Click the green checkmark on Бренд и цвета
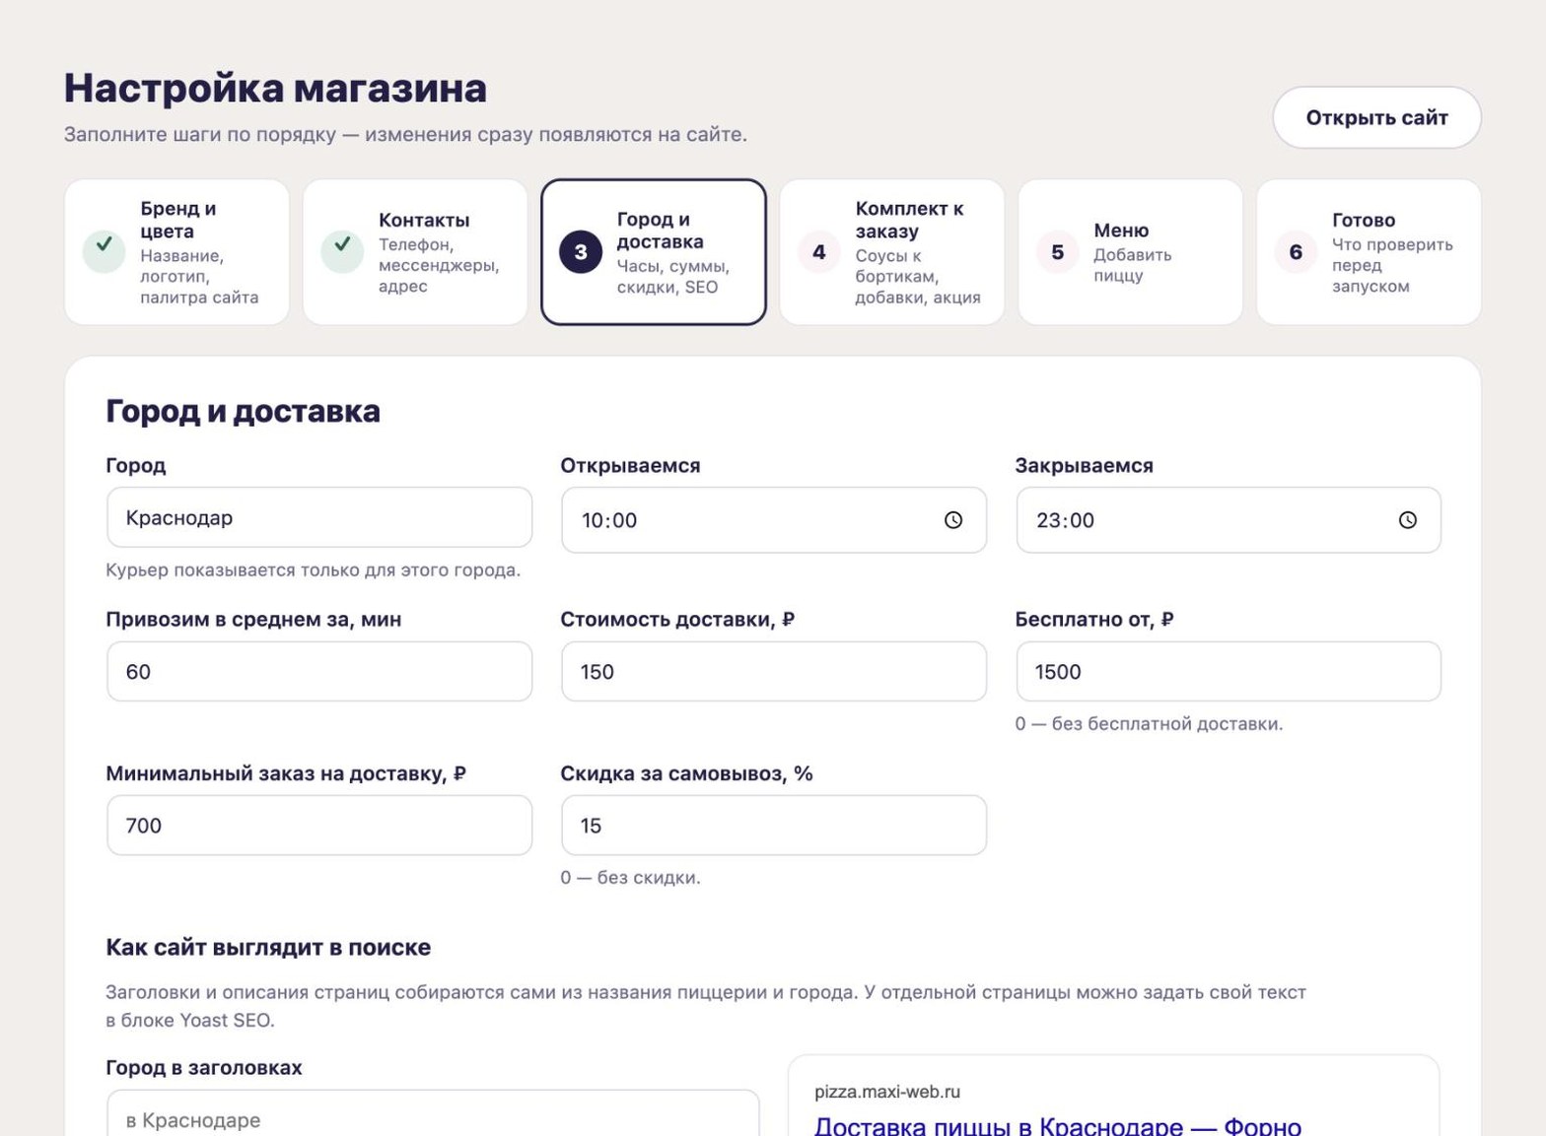This screenshot has width=1546, height=1136. tap(104, 251)
